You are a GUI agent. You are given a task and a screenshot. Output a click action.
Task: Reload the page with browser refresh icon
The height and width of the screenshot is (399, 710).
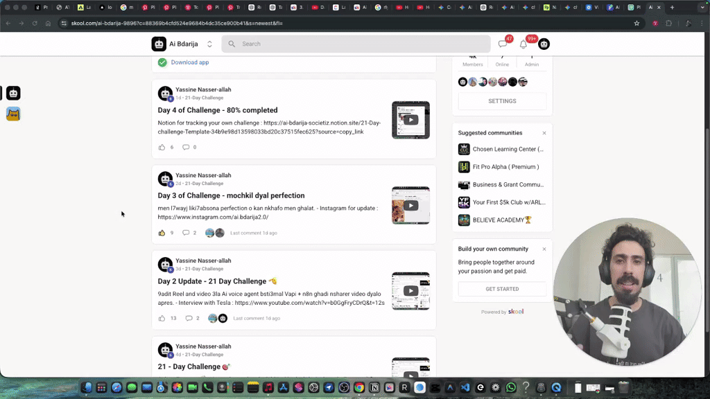tap(35, 23)
